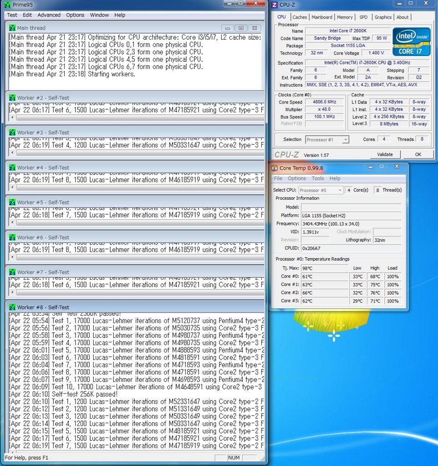Open the Help menu in Prime95

point(120,15)
